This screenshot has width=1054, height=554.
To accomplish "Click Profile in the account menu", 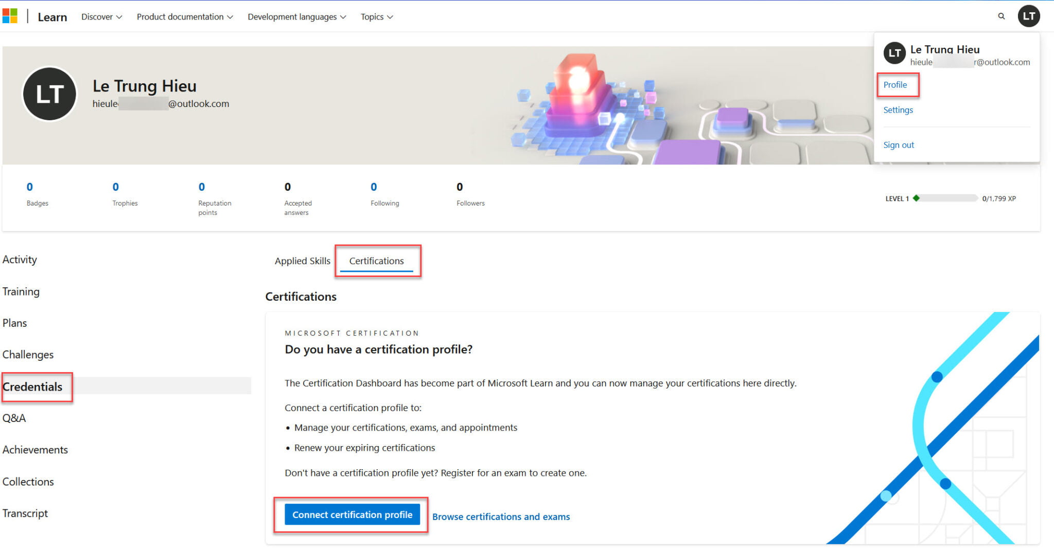I will click(x=895, y=84).
